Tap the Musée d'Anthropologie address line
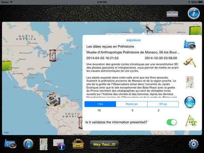The image size is (204, 153). pyautogui.click(x=133, y=52)
